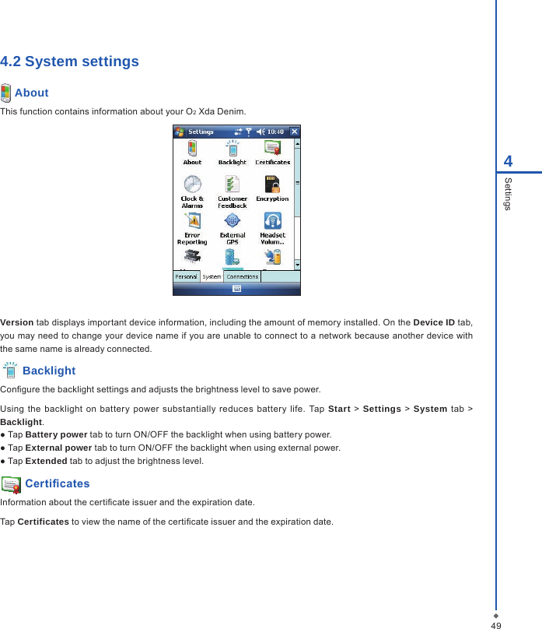The width and height of the screenshot is (542, 629).
Task: Click bold 'External power' in bullet list
Action: pos(58,448)
